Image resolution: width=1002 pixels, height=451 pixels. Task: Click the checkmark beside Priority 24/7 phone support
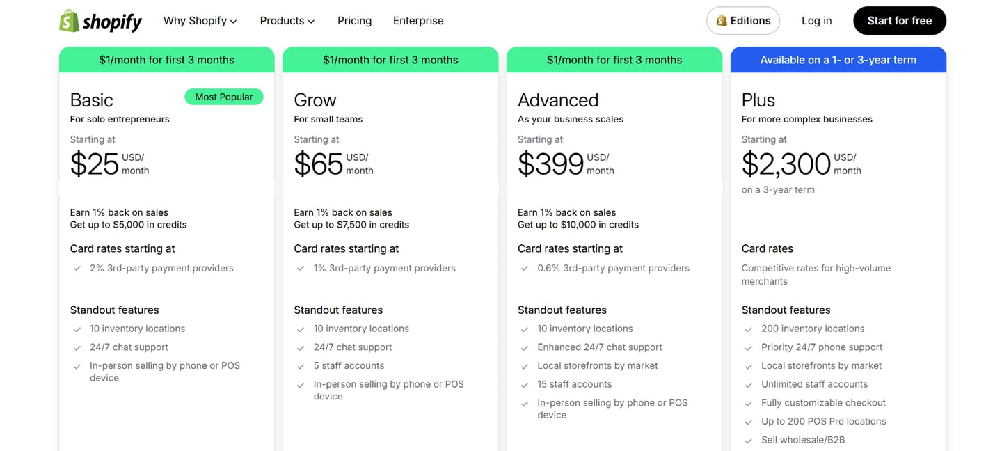click(x=748, y=347)
